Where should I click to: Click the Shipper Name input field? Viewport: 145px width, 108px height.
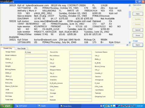tap(81, 70)
